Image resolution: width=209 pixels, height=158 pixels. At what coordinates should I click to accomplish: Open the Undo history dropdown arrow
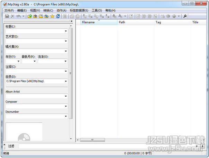[x=23, y=16]
